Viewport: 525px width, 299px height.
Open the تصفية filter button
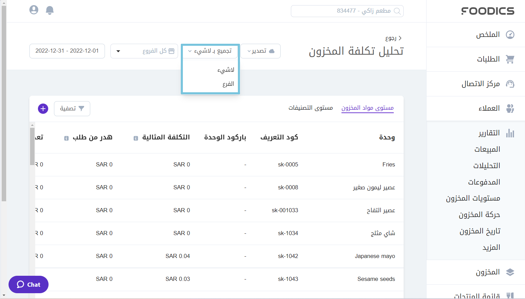click(72, 108)
